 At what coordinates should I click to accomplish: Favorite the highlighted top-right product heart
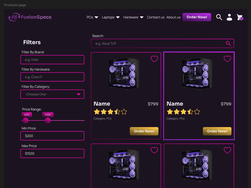coord(227,59)
